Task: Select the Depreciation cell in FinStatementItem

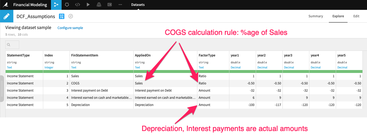Action: click(101, 105)
